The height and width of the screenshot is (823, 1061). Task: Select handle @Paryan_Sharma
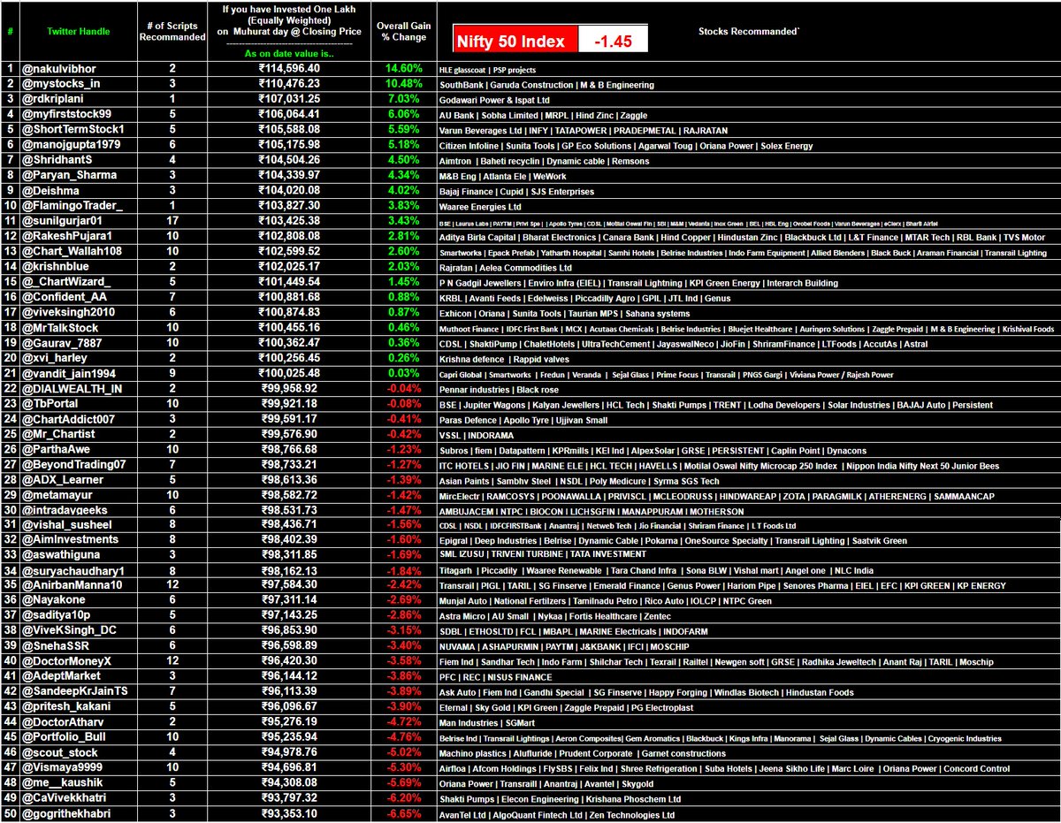[68, 176]
